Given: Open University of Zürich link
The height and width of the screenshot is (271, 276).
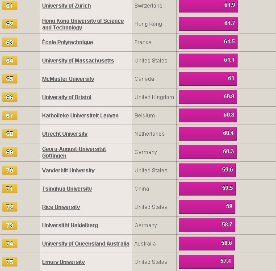Looking at the screenshot, I should pos(67,6).
